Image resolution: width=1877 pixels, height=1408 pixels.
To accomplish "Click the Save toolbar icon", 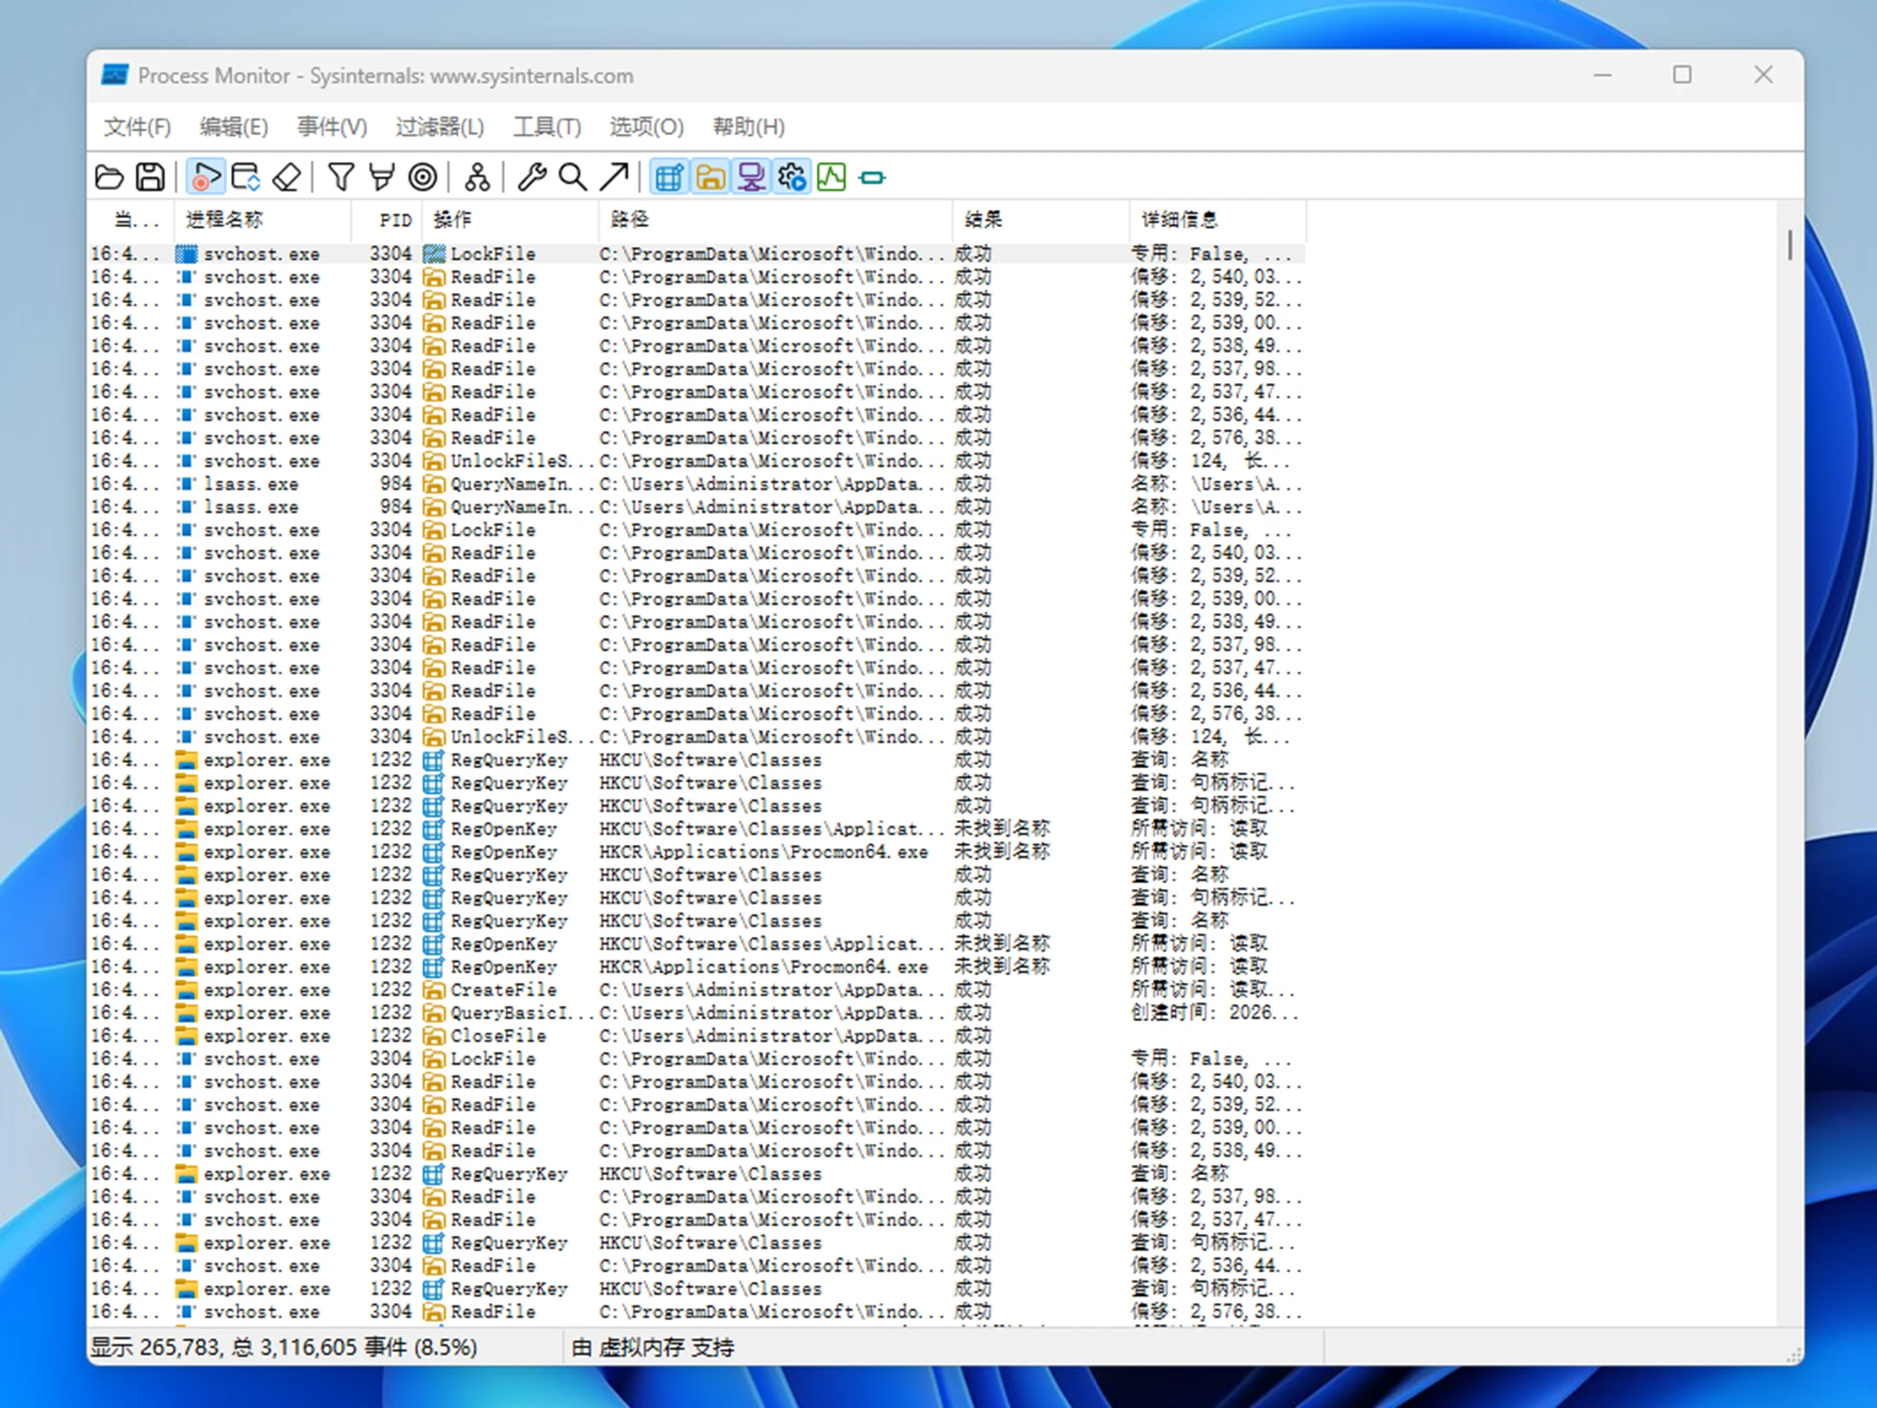I will coord(149,177).
